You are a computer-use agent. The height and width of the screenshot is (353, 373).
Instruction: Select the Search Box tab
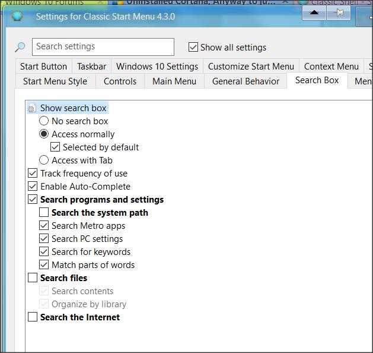click(317, 80)
